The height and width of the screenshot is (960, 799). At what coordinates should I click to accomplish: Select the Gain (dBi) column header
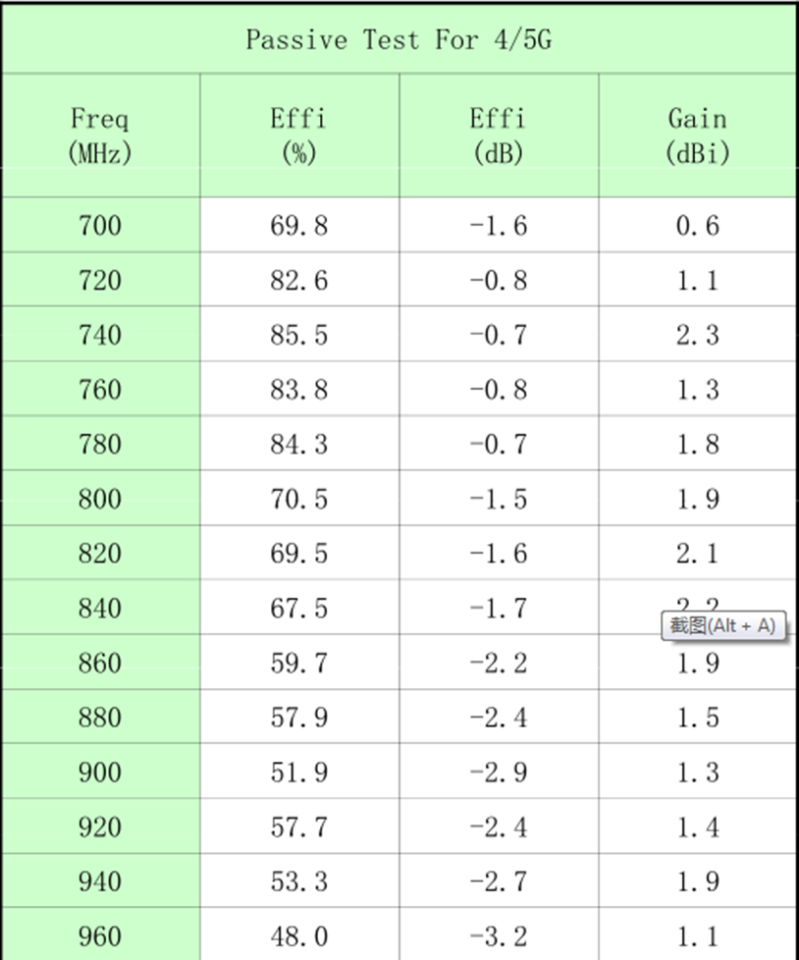pyautogui.click(x=698, y=135)
